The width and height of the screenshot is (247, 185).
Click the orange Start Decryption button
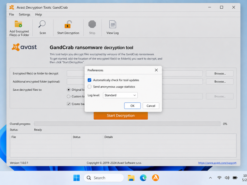[x=121, y=116]
